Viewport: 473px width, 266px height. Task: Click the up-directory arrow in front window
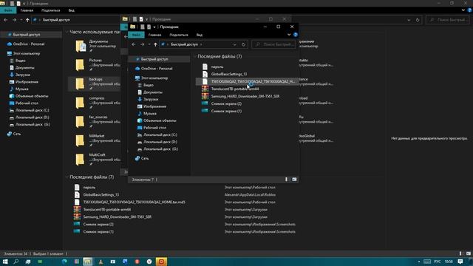pyautogui.click(x=155, y=44)
